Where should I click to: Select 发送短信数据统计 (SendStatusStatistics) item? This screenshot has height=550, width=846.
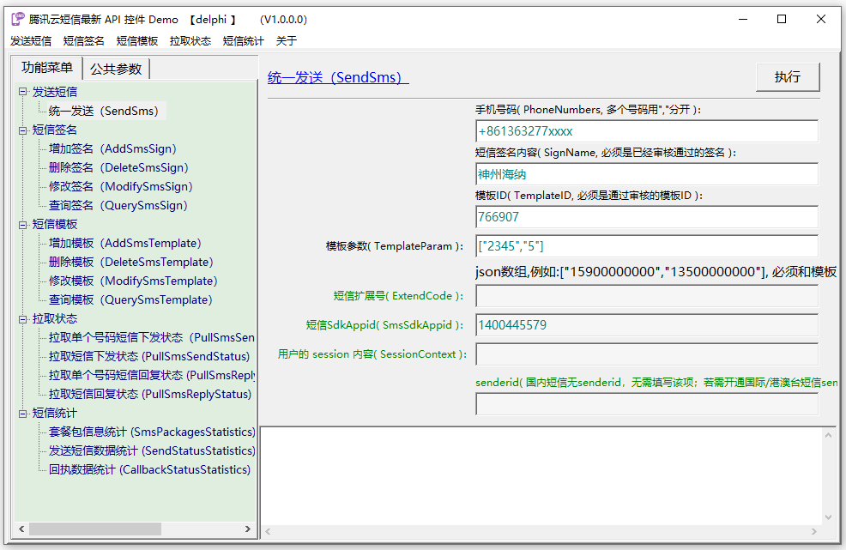[x=152, y=451]
